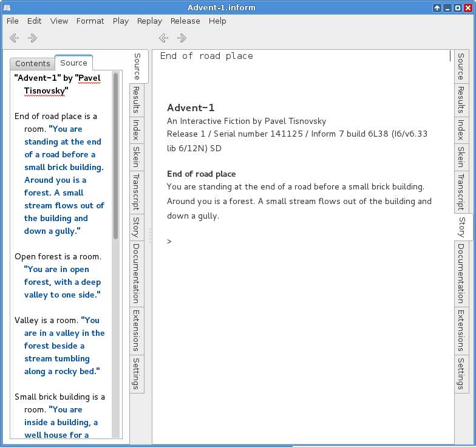Select left pane Settings tab
This screenshot has height=447, width=476.
(x=136, y=374)
